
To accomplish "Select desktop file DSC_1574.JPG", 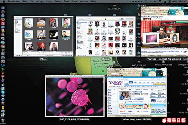I will coord(139,64).
